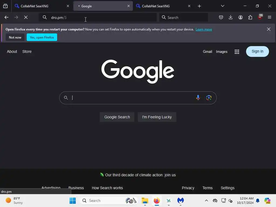Screen dimensions: 276x207
Task: Click the Learn more link
Action: pos(204,29)
